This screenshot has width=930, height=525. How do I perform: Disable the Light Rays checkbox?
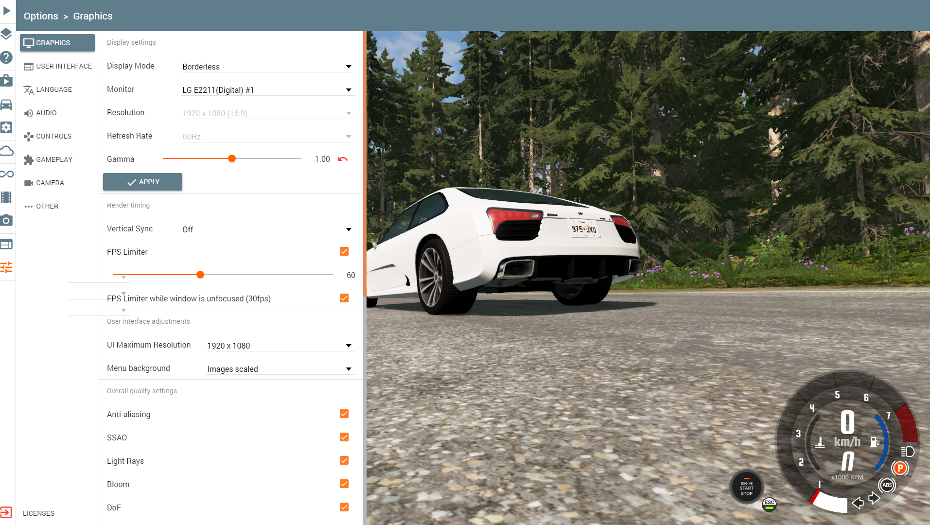pyautogui.click(x=344, y=460)
